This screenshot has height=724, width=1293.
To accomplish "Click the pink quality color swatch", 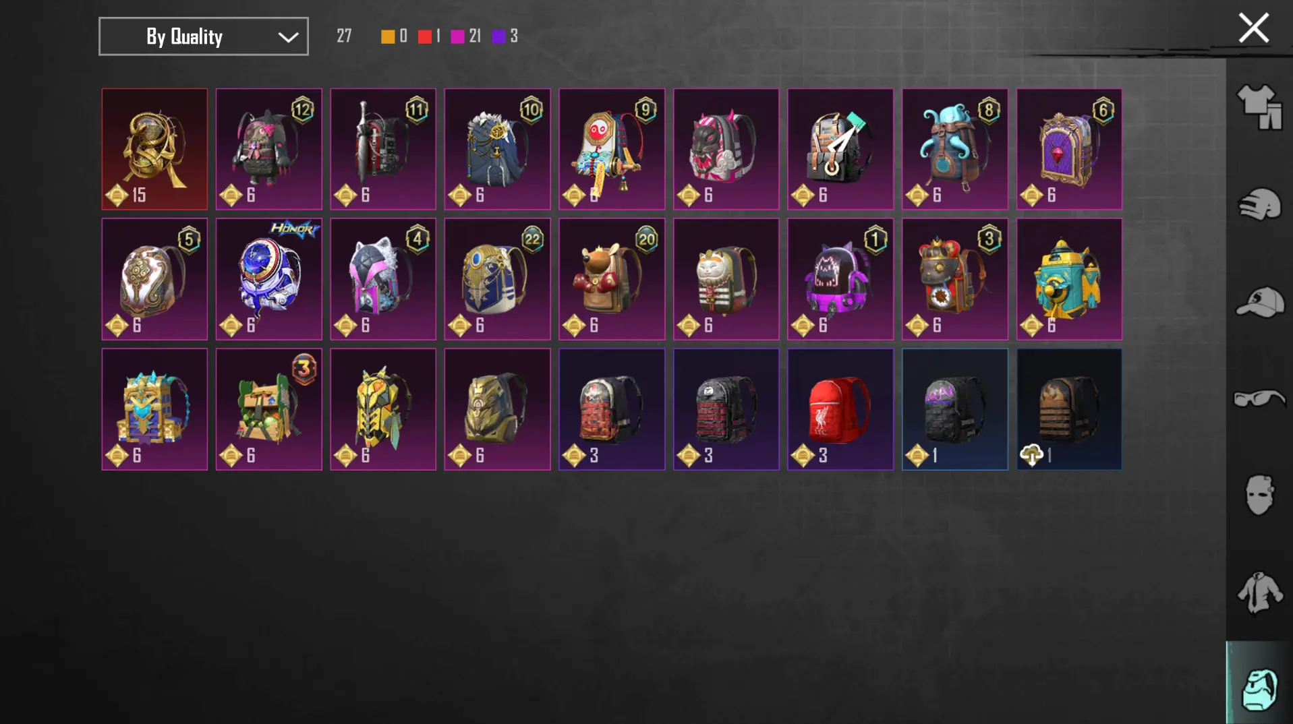I will tap(457, 36).
